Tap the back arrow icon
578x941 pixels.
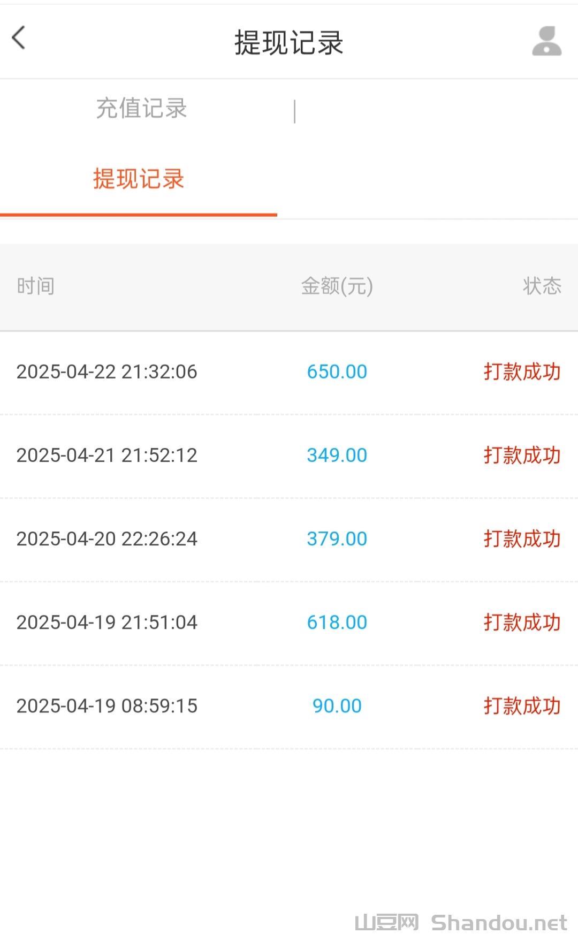19,39
